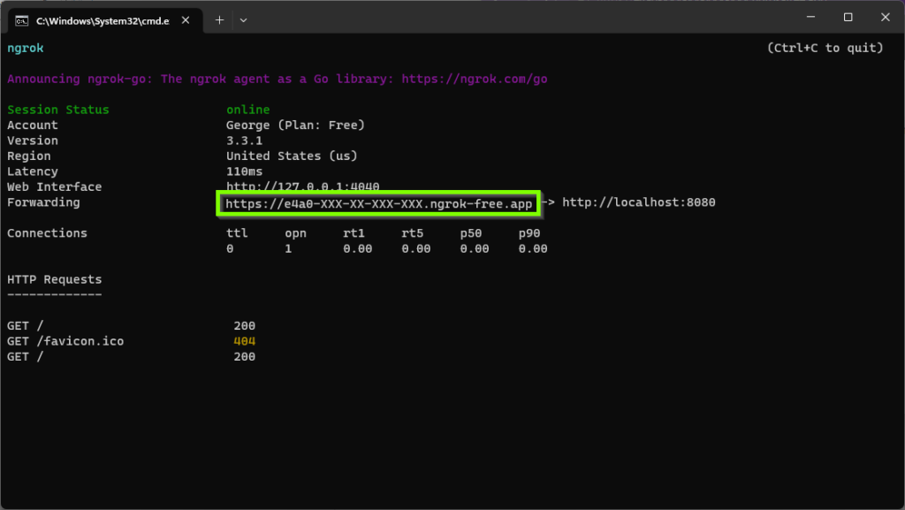Screen dimensions: 905x510
Task: Click the http://localhost:8080 target address
Action: point(638,202)
